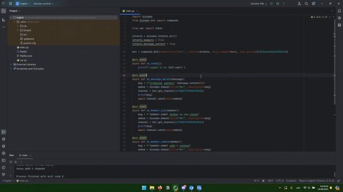Click the editor vertical scrollbar
Image resolution: width=343 pixels, height=192 pixels.
click(334, 62)
